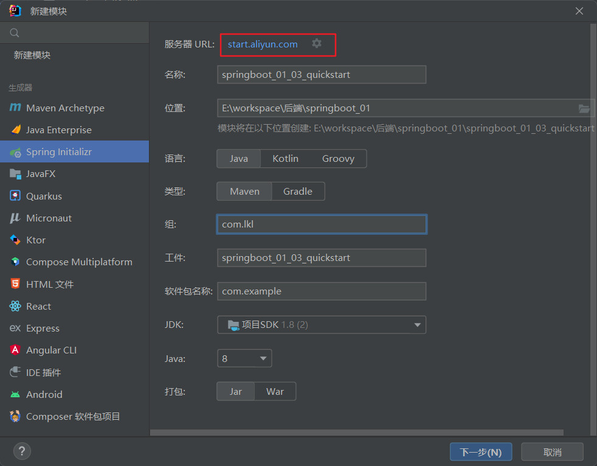Click the Cancel button
Viewport: 597px width, 466px height.
(x=552, y=452)
